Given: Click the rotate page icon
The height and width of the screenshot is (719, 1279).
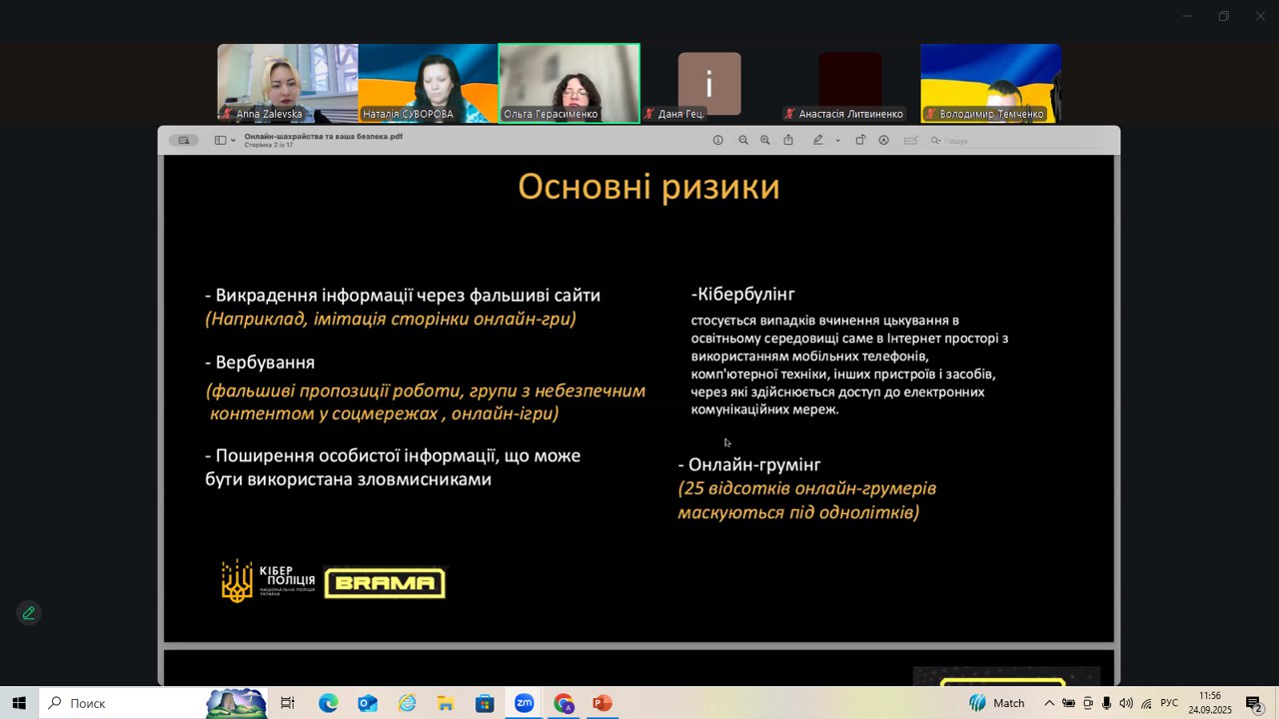Looking at the screenshot, I should point(860,141).
